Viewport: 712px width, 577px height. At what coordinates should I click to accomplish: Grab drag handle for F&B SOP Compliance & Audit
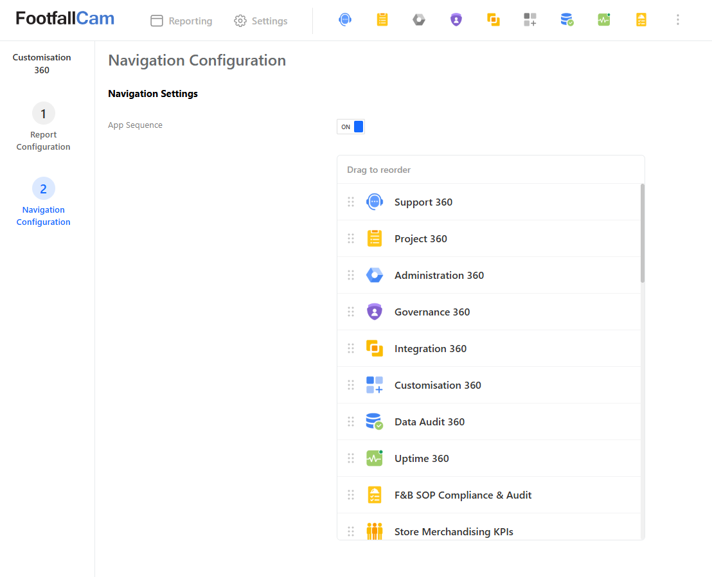351,495
